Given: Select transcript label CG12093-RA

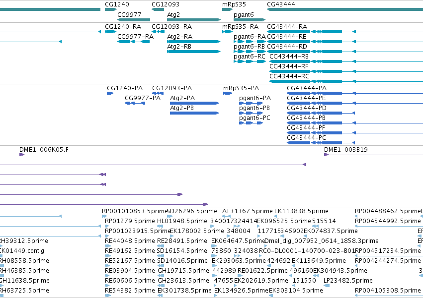Looking at the screenshot, I should [x=171, y=27].
